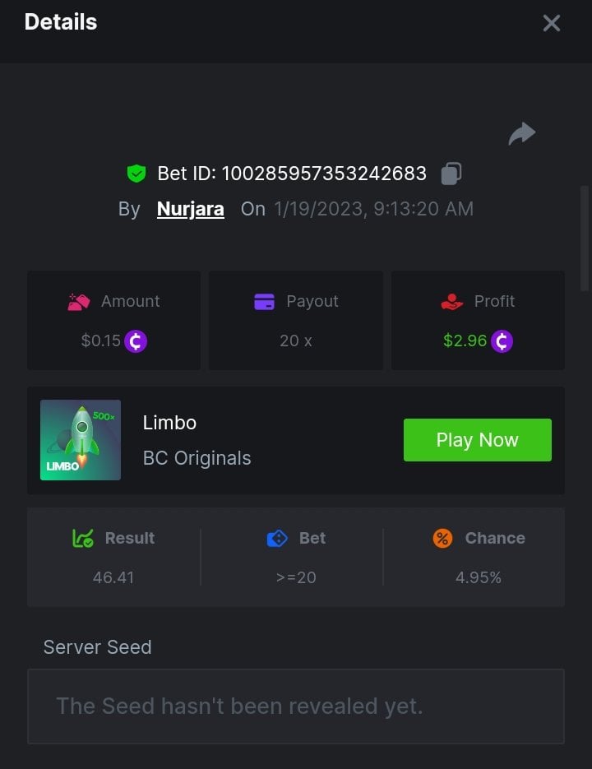The width and height of the screenshot is (592, 769).
Task: Click the red Profit hand icon
Action: coord(452,302)
